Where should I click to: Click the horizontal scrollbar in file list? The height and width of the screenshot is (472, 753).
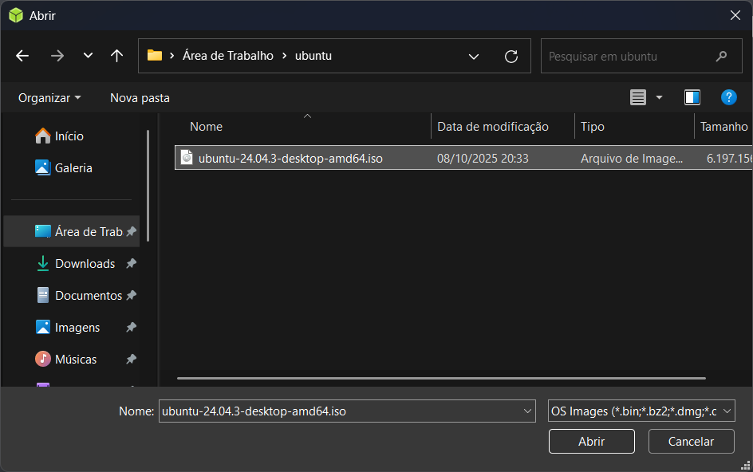[x=440, y=378]
